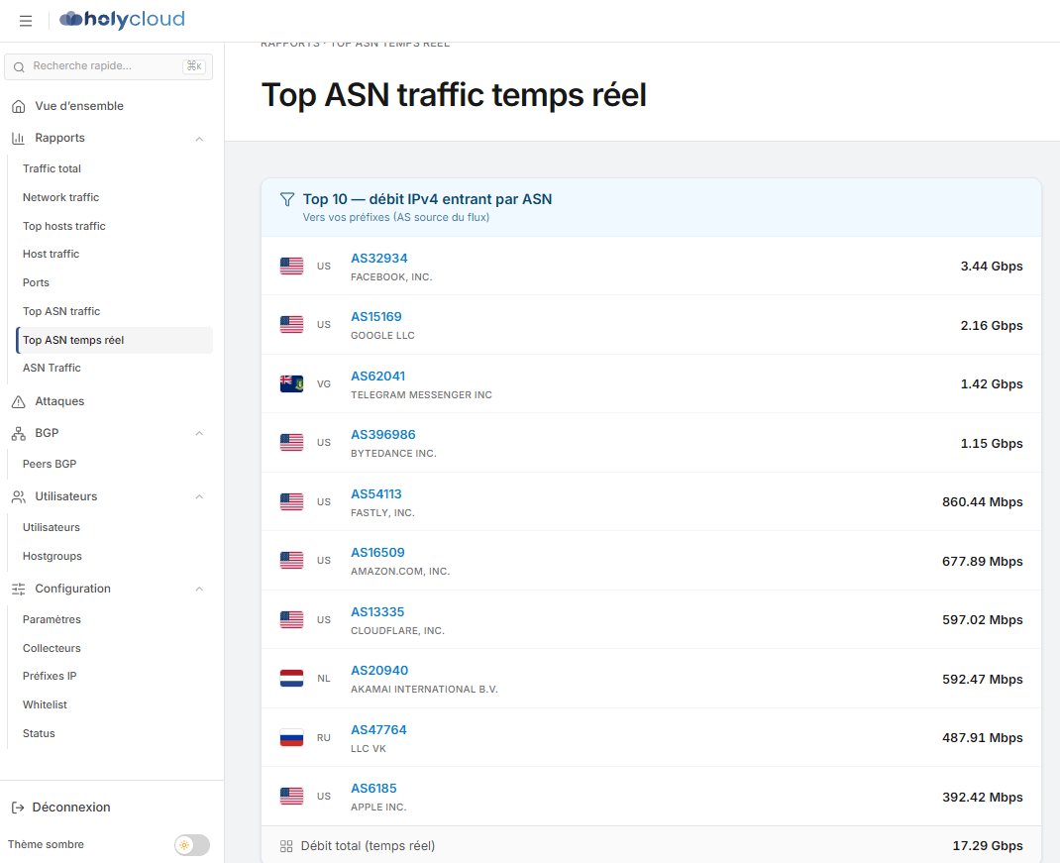Click the Netherlands flag for AS20940
The width and height of the screenshot is (1060, 863).
(292, 679)
